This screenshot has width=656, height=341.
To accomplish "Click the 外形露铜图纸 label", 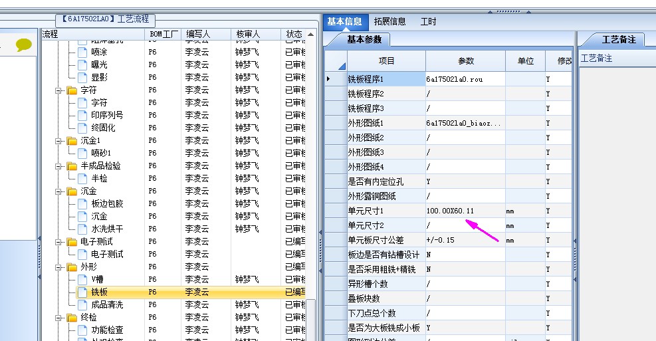I will (x=372, y=196).
